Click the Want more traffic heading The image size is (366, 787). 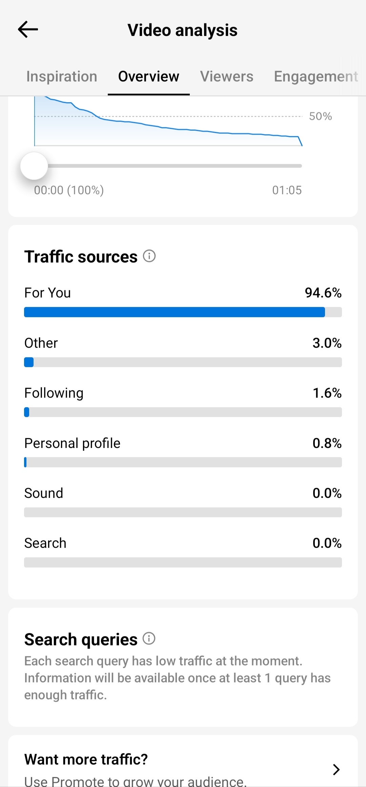[x=86, y=759]
